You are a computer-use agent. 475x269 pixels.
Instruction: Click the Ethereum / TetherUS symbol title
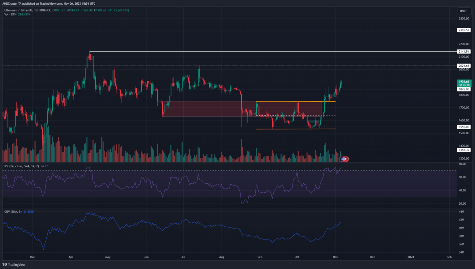coord(19,10)
